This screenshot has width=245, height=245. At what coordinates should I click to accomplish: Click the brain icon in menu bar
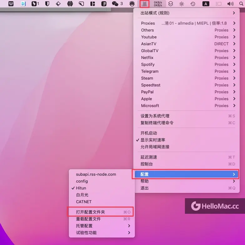coord(70,4)
